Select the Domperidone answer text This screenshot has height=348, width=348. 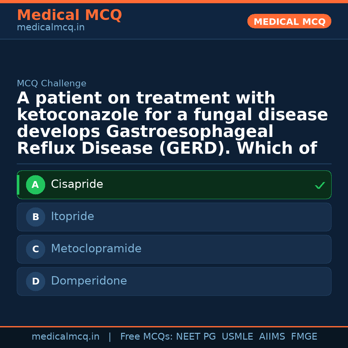[x=89, y=281]
